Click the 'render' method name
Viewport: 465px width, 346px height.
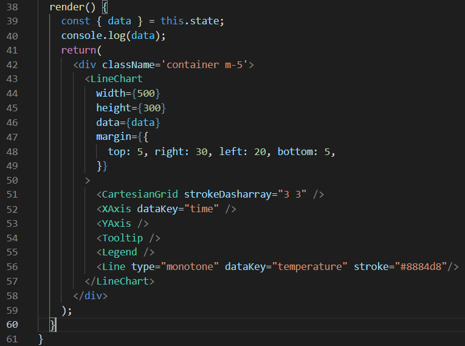(67, 7)
